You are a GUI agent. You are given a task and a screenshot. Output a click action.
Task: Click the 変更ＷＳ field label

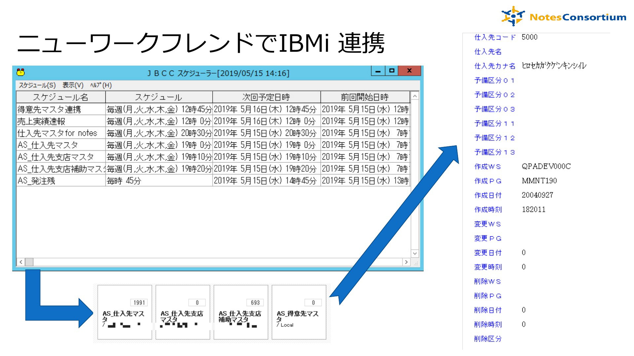488,224
